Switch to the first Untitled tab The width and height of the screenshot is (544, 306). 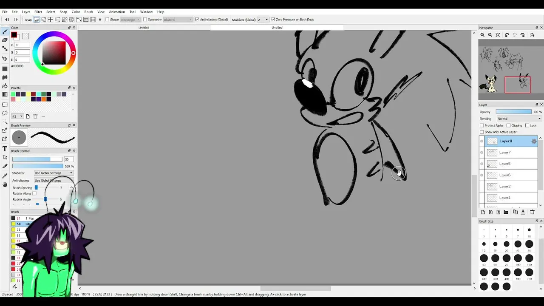tap(144, 28)
